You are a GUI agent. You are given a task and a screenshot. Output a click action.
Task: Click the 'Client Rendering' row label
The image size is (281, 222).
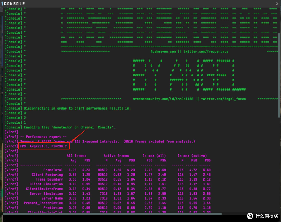click(47, 175)
